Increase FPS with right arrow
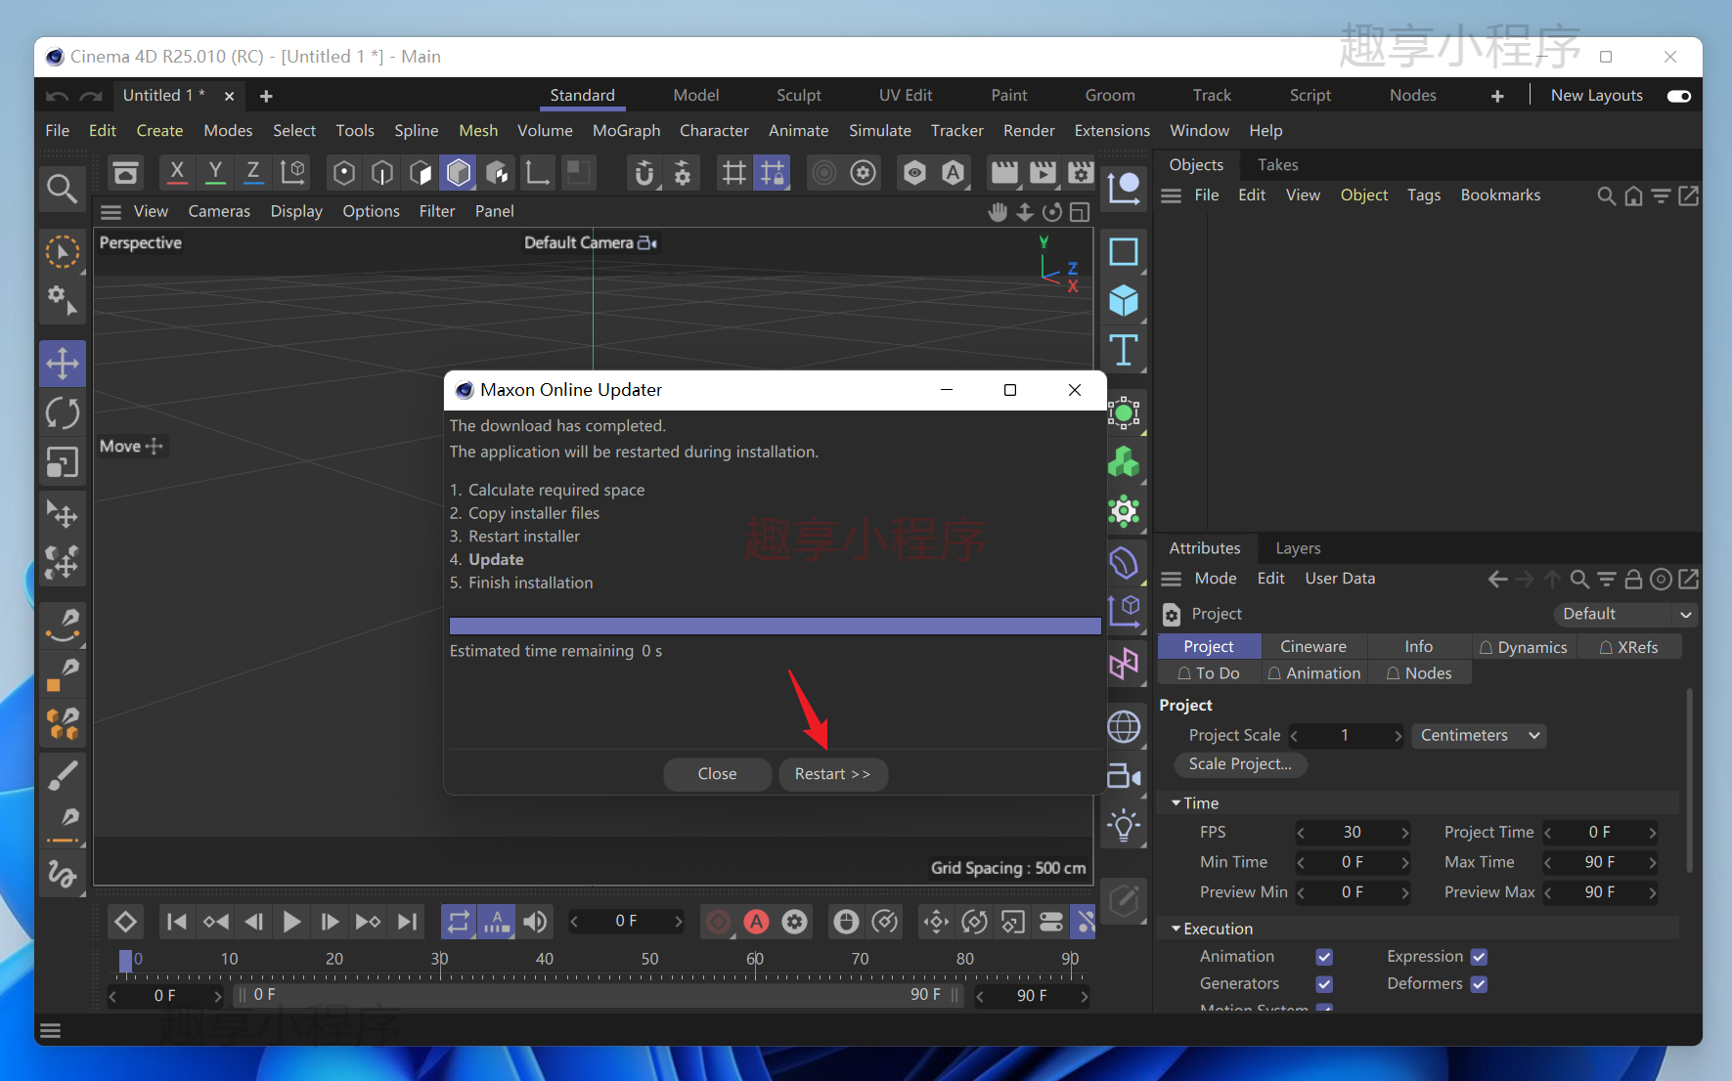 point(1404,833)
